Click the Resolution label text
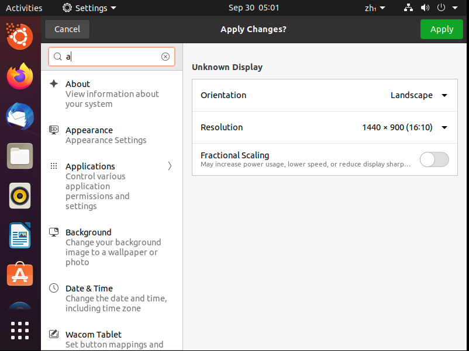This screenshot has height=351, width=469. (222, 127)
